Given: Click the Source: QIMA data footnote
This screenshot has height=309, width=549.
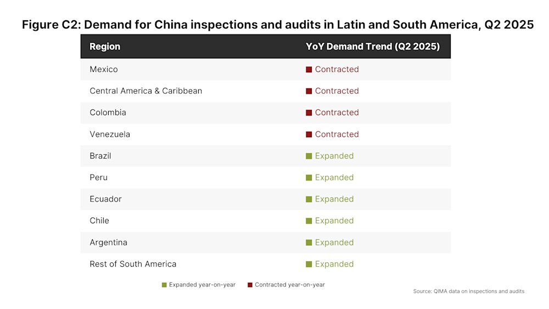Looking at the screenshot, I should click(468, 291).
